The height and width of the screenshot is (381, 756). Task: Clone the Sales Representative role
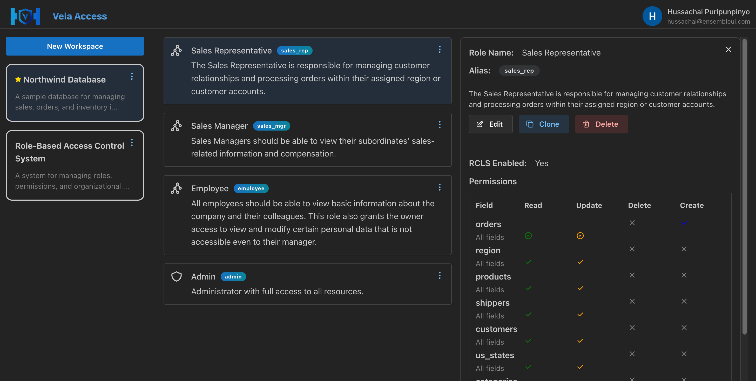(x=544, y=124)
